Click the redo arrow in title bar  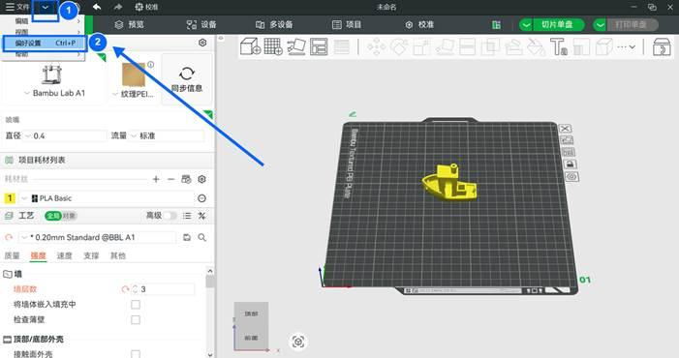118,7
